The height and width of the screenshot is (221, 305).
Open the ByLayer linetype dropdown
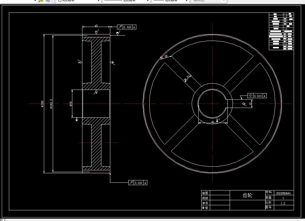(x=126, y=1)
